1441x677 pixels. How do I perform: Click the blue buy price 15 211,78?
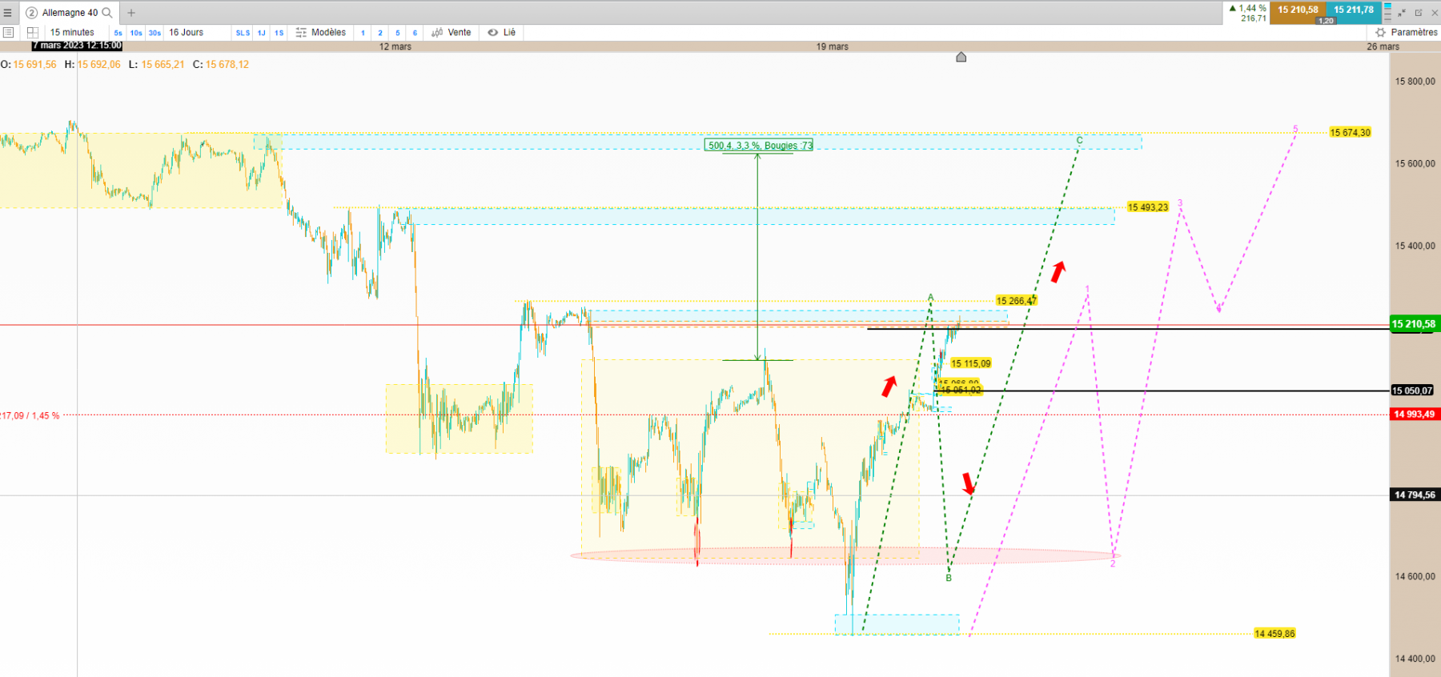click(x=1354, y=10)
